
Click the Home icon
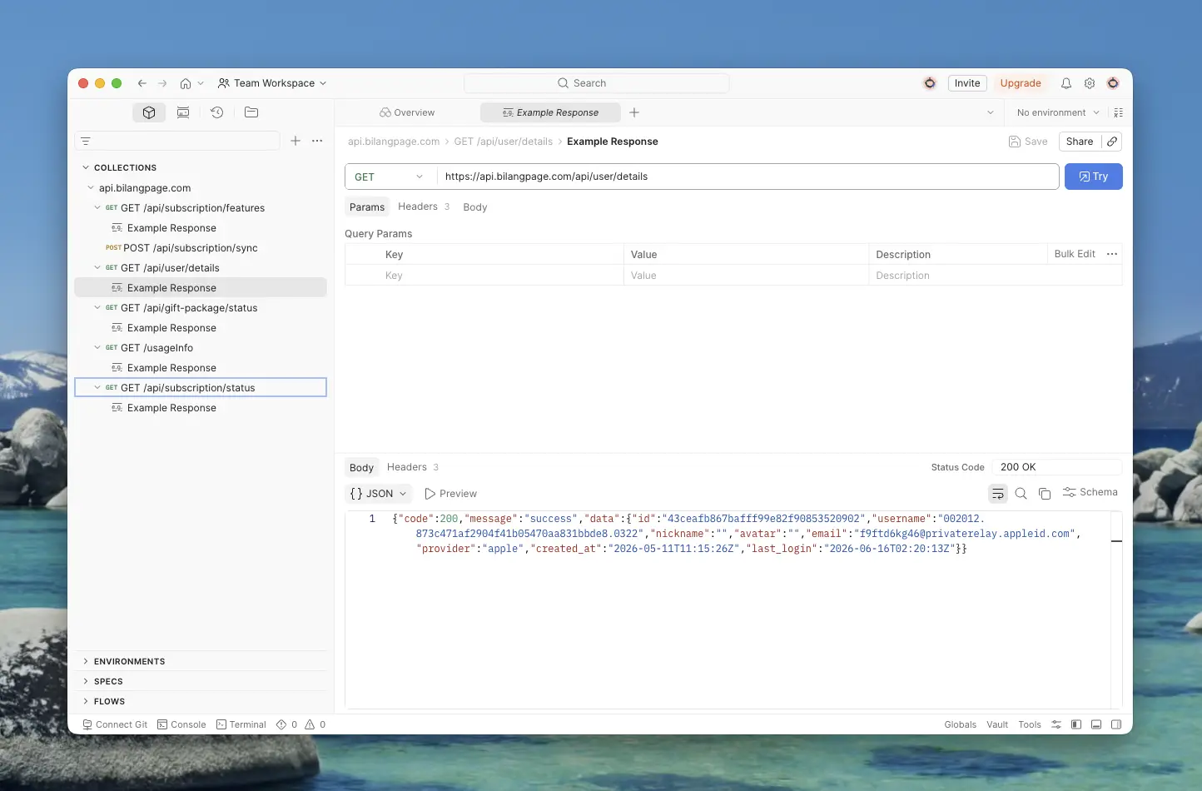point(186,83)
